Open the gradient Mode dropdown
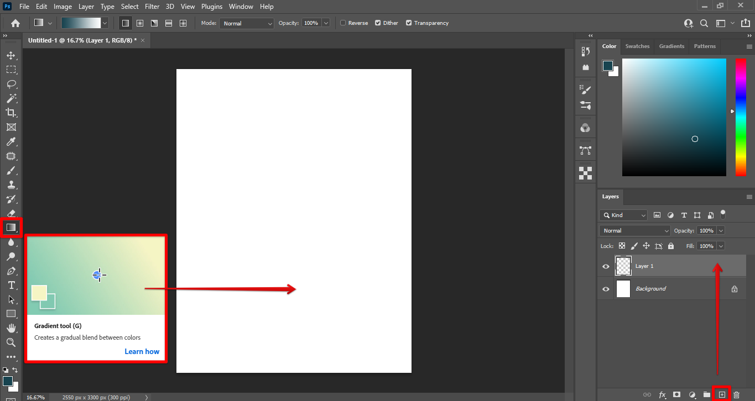Screen dimensions: 755x401 pyautogui.click(x=247, y=23)
